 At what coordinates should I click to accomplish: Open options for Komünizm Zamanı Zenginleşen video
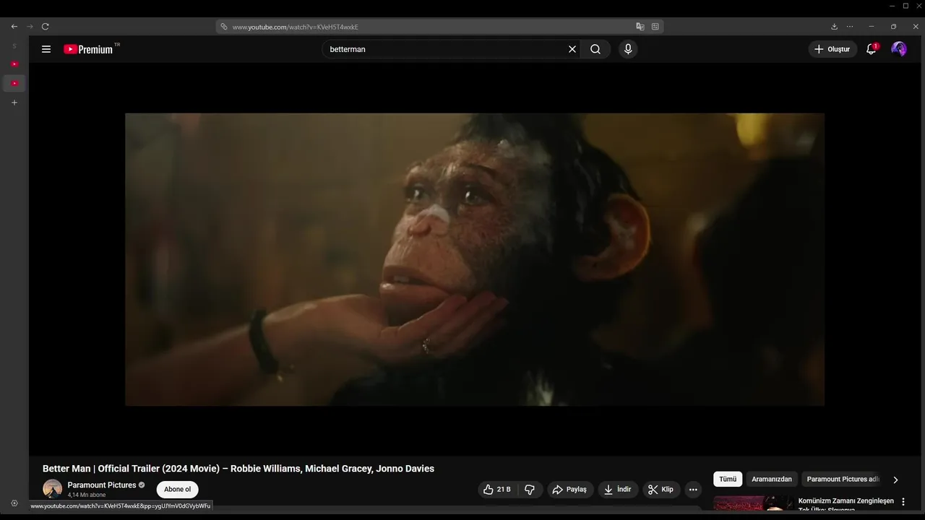tap(903, 501)
